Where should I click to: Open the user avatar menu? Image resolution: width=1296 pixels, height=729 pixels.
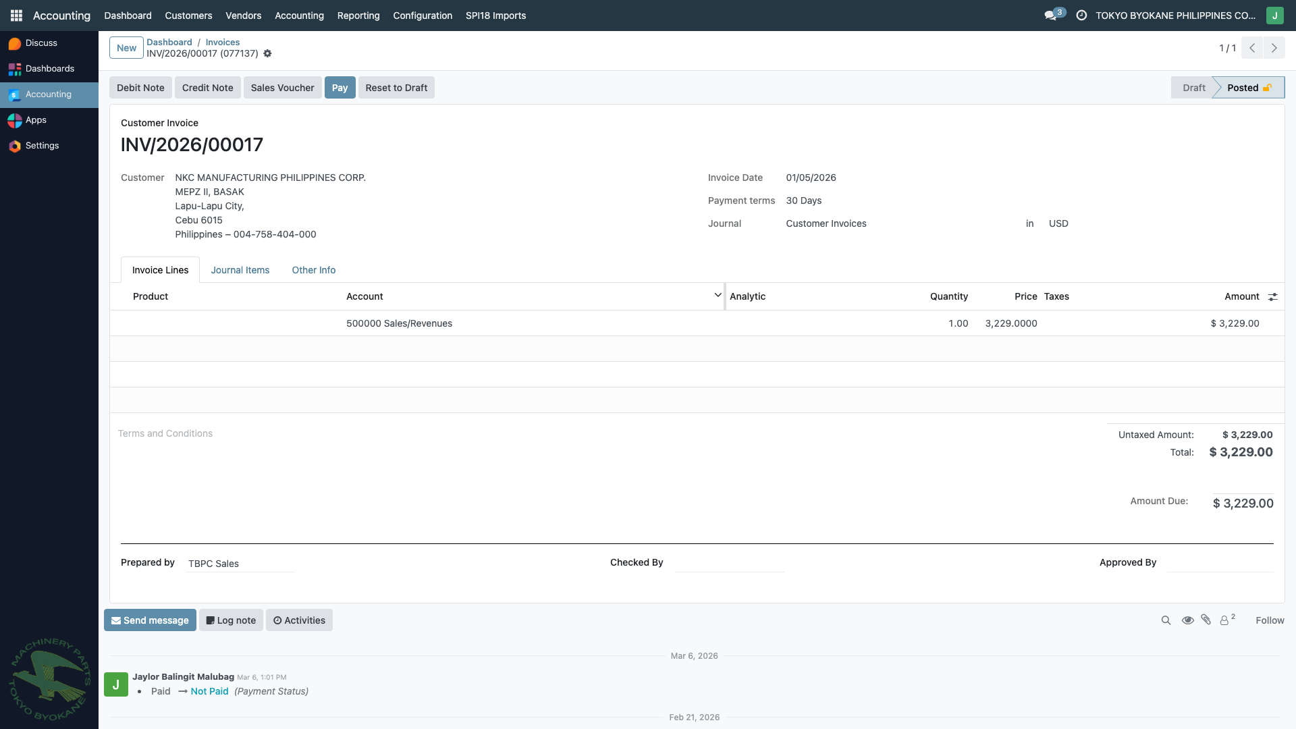click(1274, 15)
